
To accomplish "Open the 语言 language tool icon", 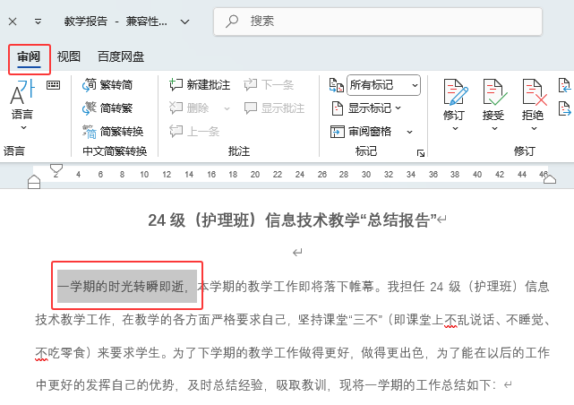I will [x=22, y=92].
